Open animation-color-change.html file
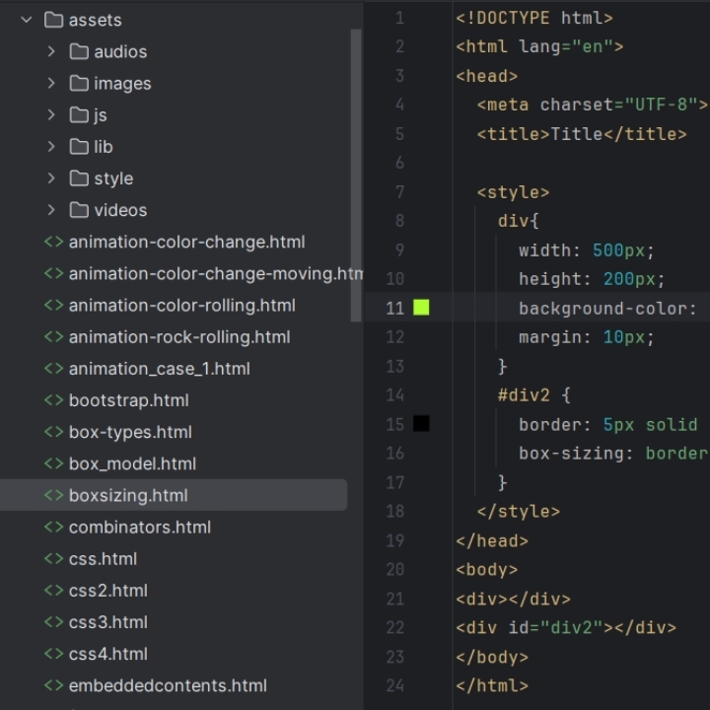This screenshot has height=710, width=710. (x=186, y=242)
